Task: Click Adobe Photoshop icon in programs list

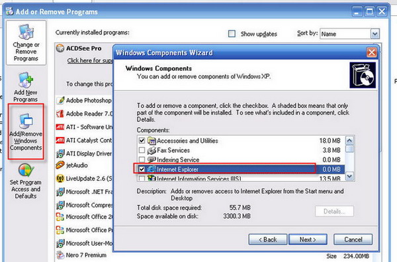Action: pos(60,101)
